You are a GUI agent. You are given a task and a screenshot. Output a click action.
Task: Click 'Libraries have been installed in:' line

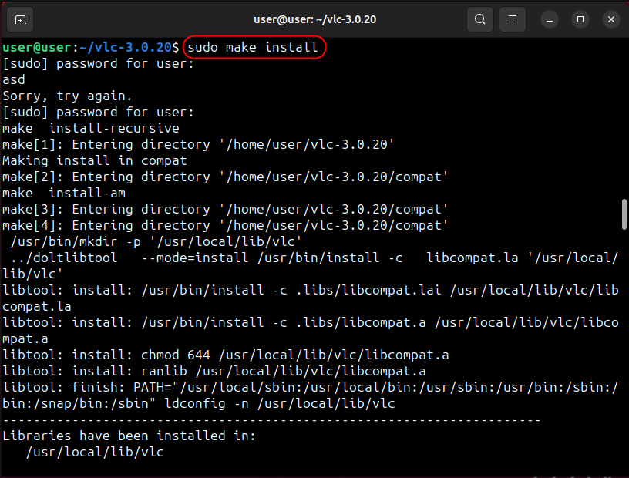[129, 436]
